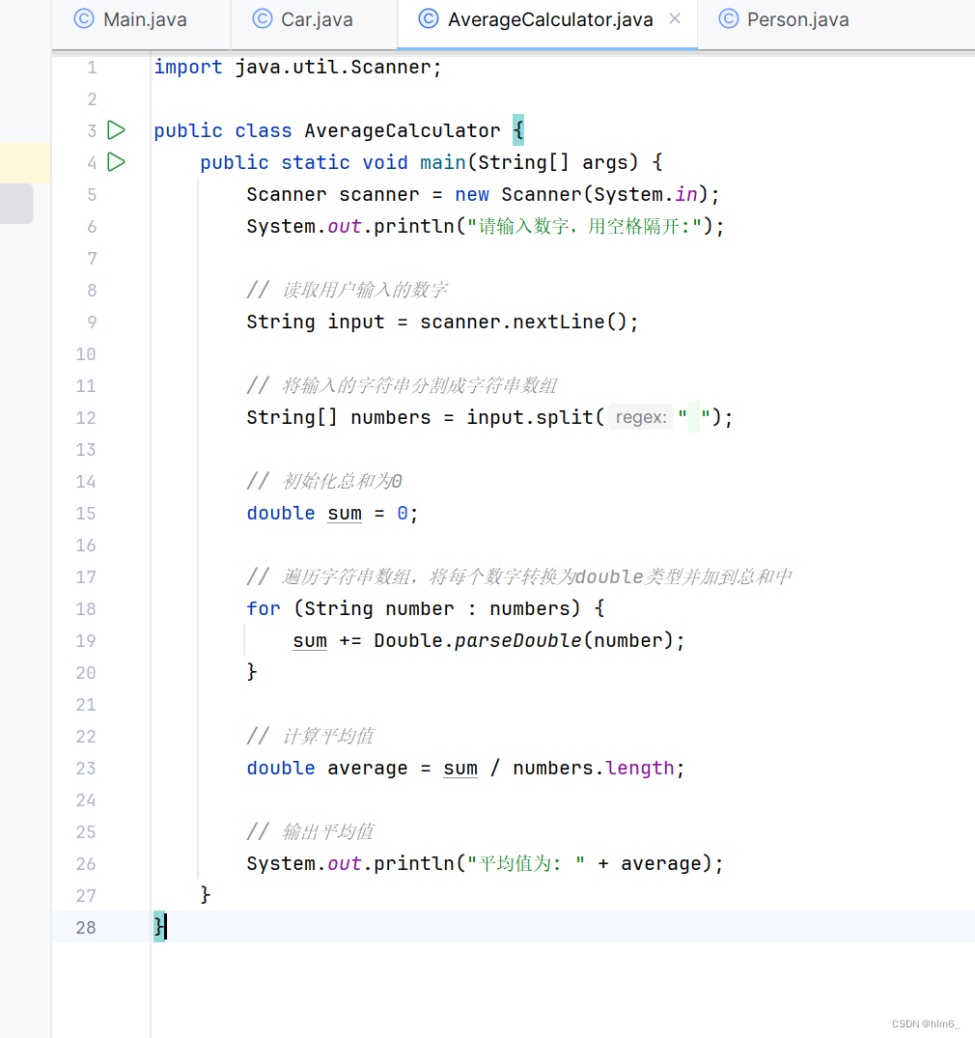
Task: Click the comment '输出平均值'
Action: [x=311, y=831]
